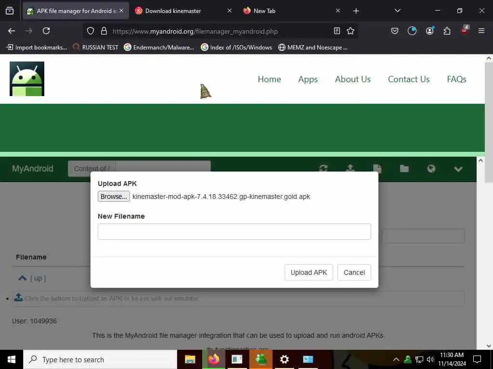The height and width of the screenshot is (369, 493).
Task: Show hidden tray icons chevron
Action: (x=396, y=359)
